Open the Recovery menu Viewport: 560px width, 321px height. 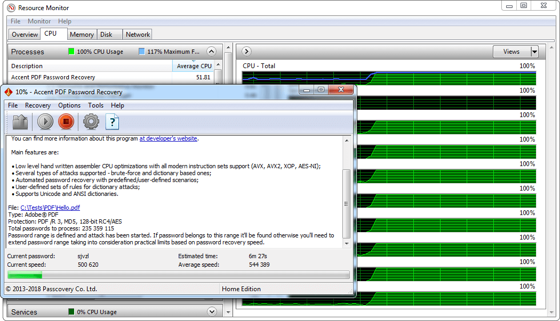pyautogui.click(x=38, y=105)
